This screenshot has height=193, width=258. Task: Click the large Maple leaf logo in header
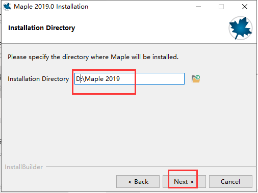(241, 28)
